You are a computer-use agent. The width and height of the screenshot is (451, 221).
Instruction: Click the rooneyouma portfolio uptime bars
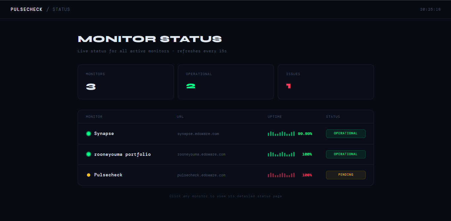pyautogui.click(x=281, y=154)
